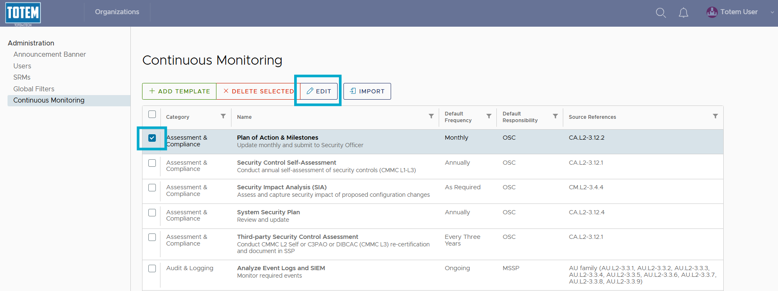778x291 pixels.
Task: Click the As Required frequency cell
Action: click(463, 187)
